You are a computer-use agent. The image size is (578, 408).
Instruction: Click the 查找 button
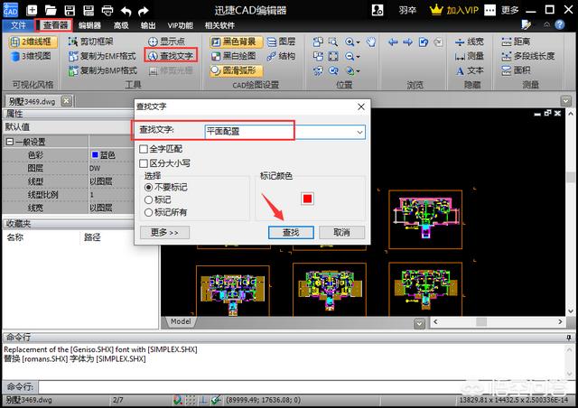point(291,233)
